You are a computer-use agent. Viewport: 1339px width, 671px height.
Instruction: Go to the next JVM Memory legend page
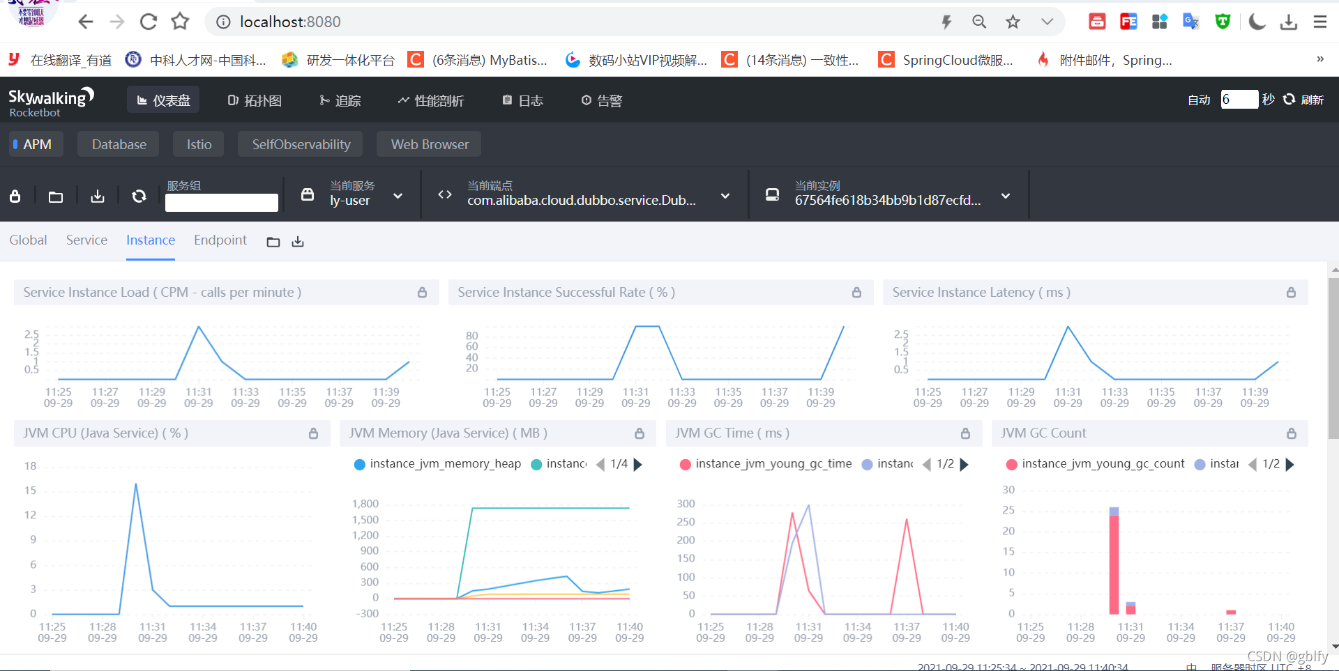[x=637, y=464]
